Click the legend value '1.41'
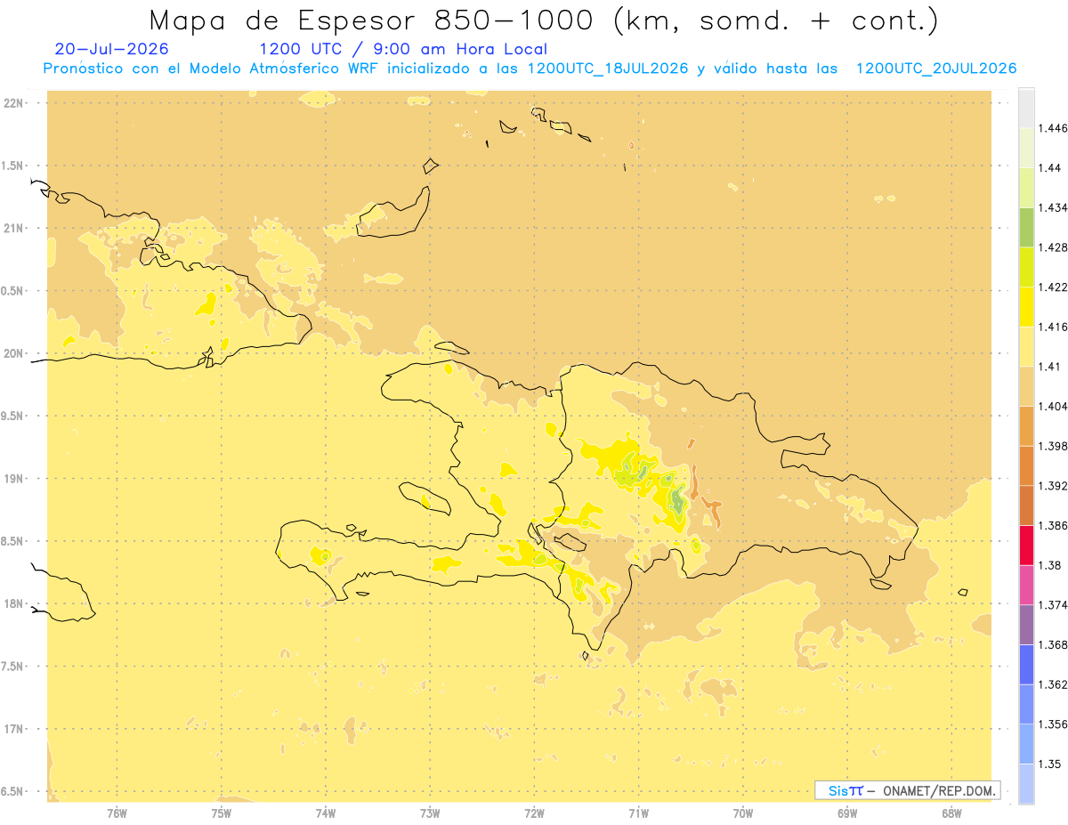Viewport: 1068px width, 825px height. pos(1049,367)
